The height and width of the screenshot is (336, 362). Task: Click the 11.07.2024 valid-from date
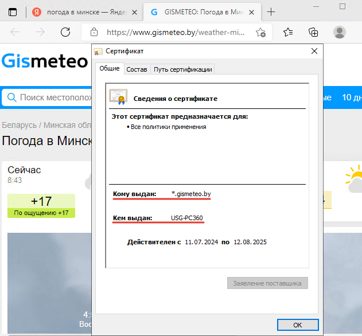201,242
